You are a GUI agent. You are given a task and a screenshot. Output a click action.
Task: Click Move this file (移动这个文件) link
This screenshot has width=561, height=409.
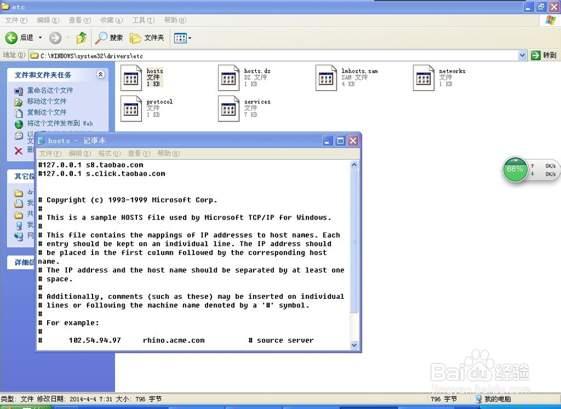click(x=47, y=101)
